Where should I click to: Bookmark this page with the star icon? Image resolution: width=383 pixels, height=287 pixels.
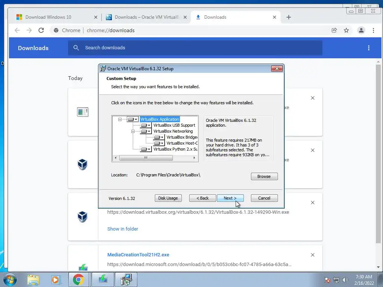(x=346, y=30)
